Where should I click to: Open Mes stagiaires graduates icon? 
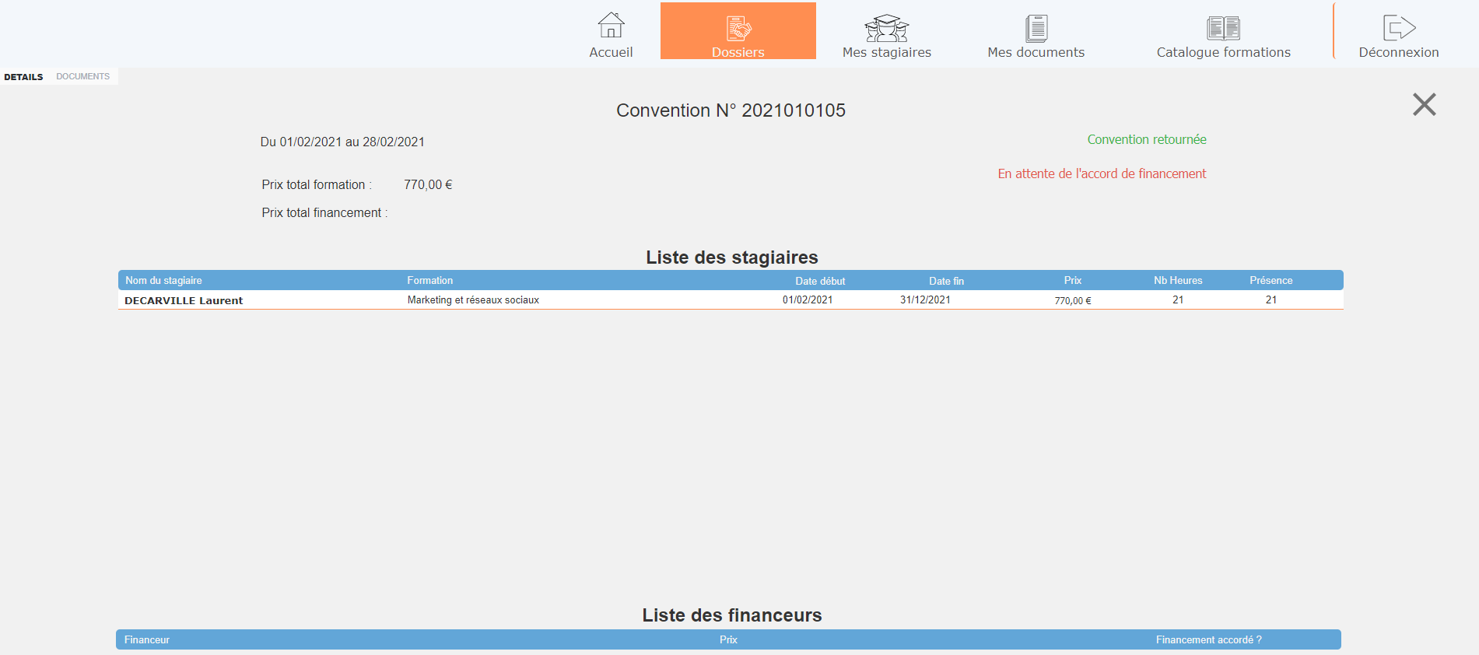(886, 28)
